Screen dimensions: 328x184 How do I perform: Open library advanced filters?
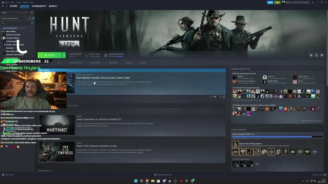click(x=32, y=23)
